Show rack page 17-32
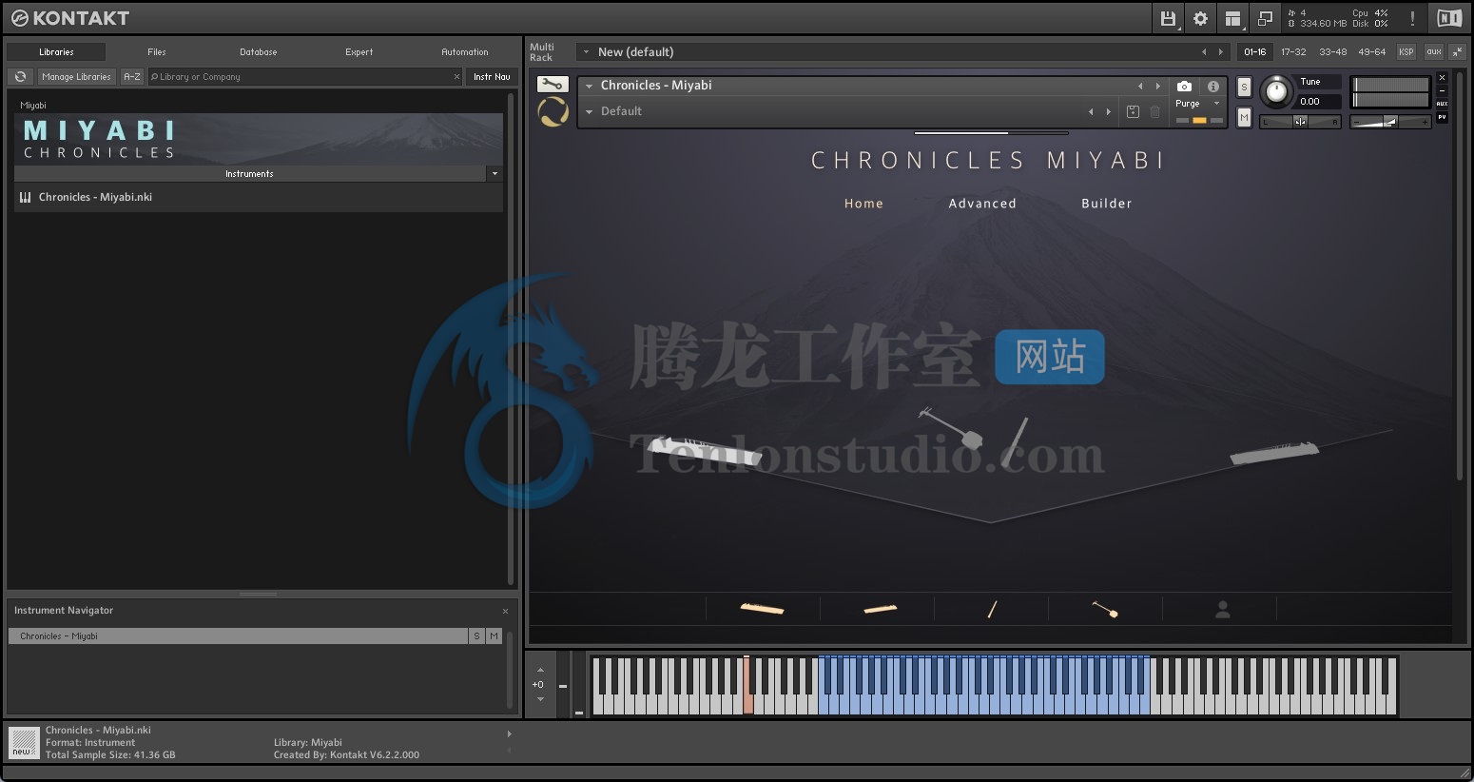The width and height of the screenshot is (1474, 782). pyautogui.click(x=1293, y=51)
